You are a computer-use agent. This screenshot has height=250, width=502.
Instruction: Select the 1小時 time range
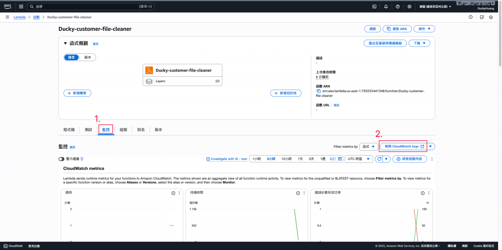[x=256, y=159]
